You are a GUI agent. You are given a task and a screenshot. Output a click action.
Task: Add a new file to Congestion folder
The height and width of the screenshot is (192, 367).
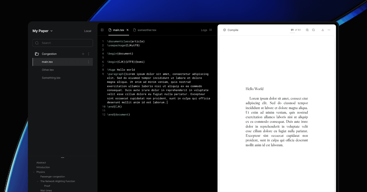pos(83,54)
